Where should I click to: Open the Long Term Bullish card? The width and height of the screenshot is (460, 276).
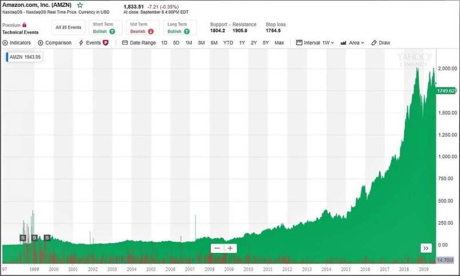click(x=180, y=27)
